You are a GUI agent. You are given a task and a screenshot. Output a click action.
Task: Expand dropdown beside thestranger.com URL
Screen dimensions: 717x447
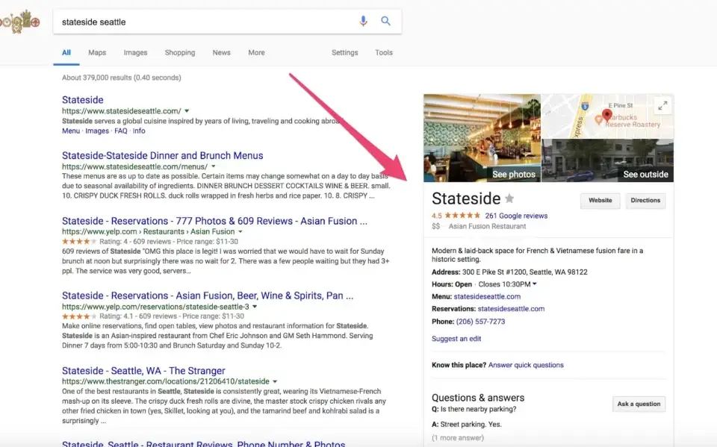click(275, 381)
